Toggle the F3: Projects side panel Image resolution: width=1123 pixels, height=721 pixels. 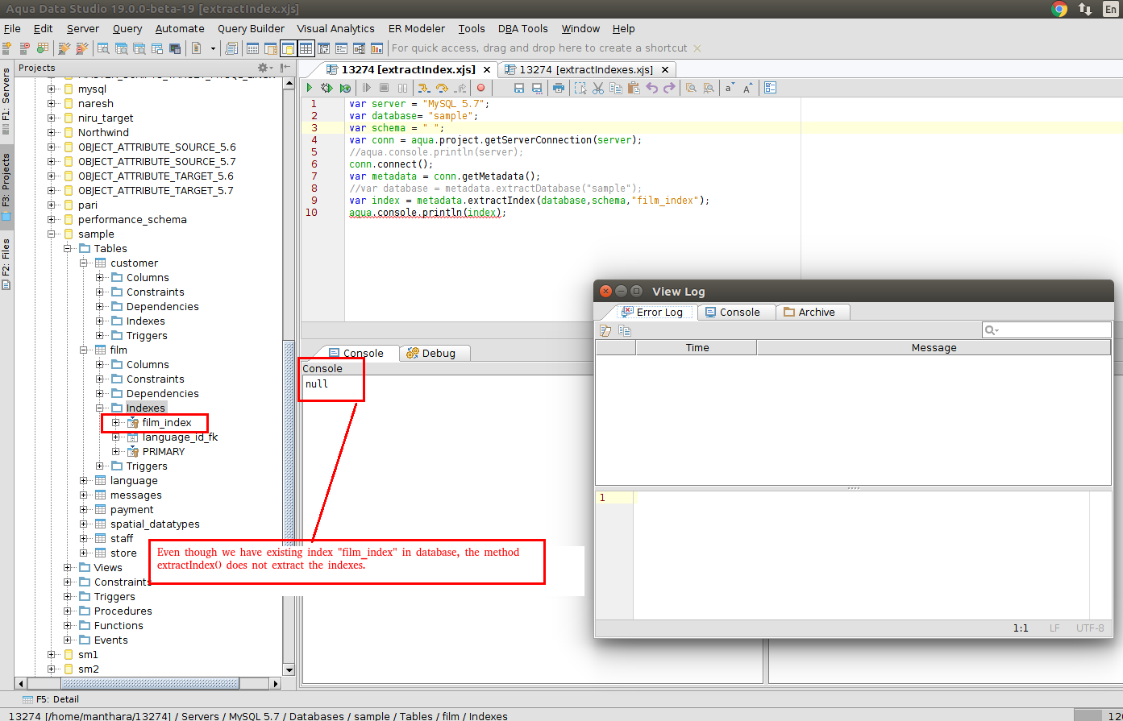(6, 187)
